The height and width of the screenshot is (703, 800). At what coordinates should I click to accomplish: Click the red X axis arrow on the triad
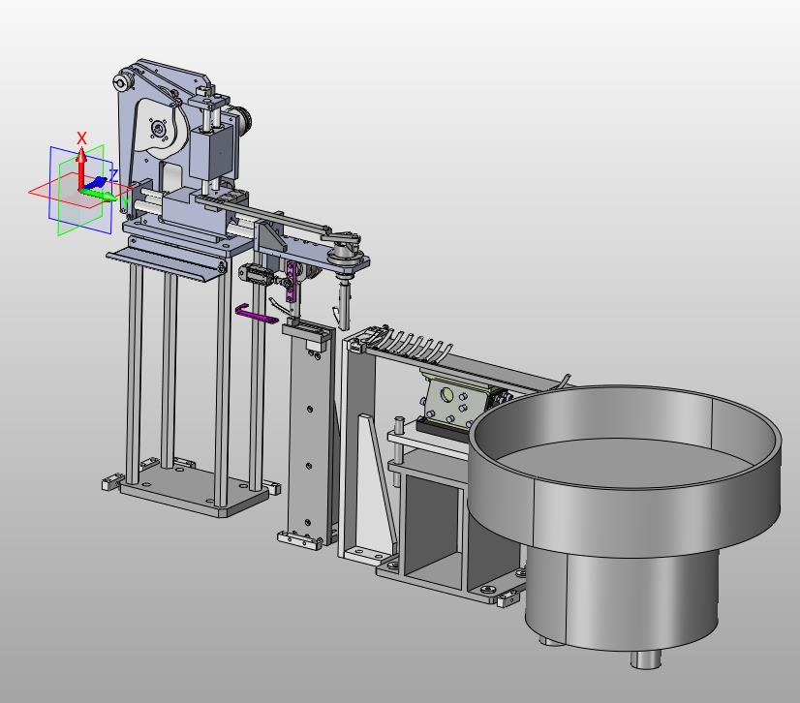click(x=81, y=168)
